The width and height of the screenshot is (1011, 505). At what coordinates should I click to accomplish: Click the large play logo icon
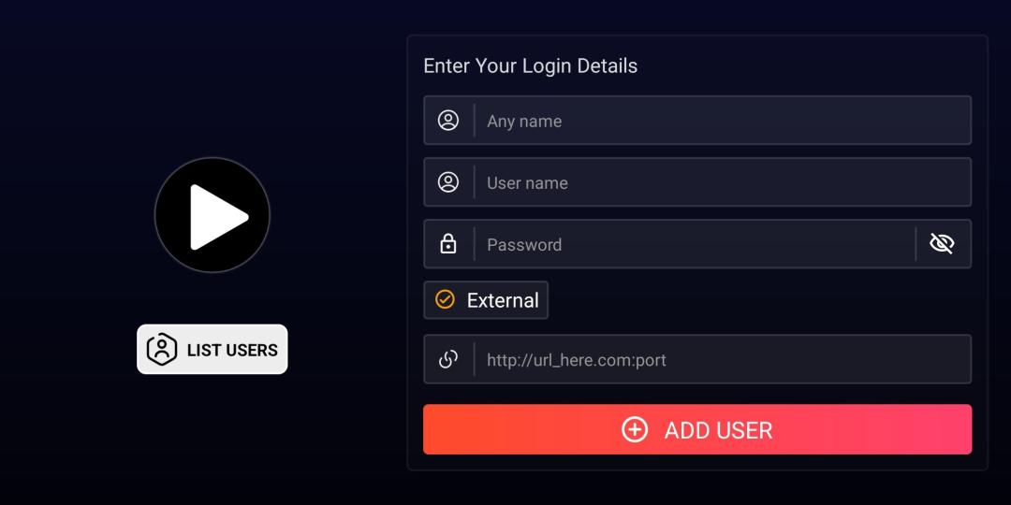coord(212,215)
